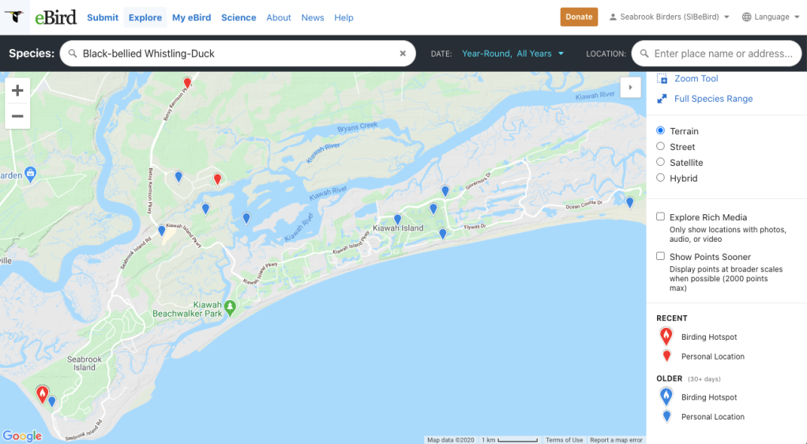This screenshot has height=444, width=807.
Task: Click the blue marker near Flyway Dr
Action: click(443, 234)
